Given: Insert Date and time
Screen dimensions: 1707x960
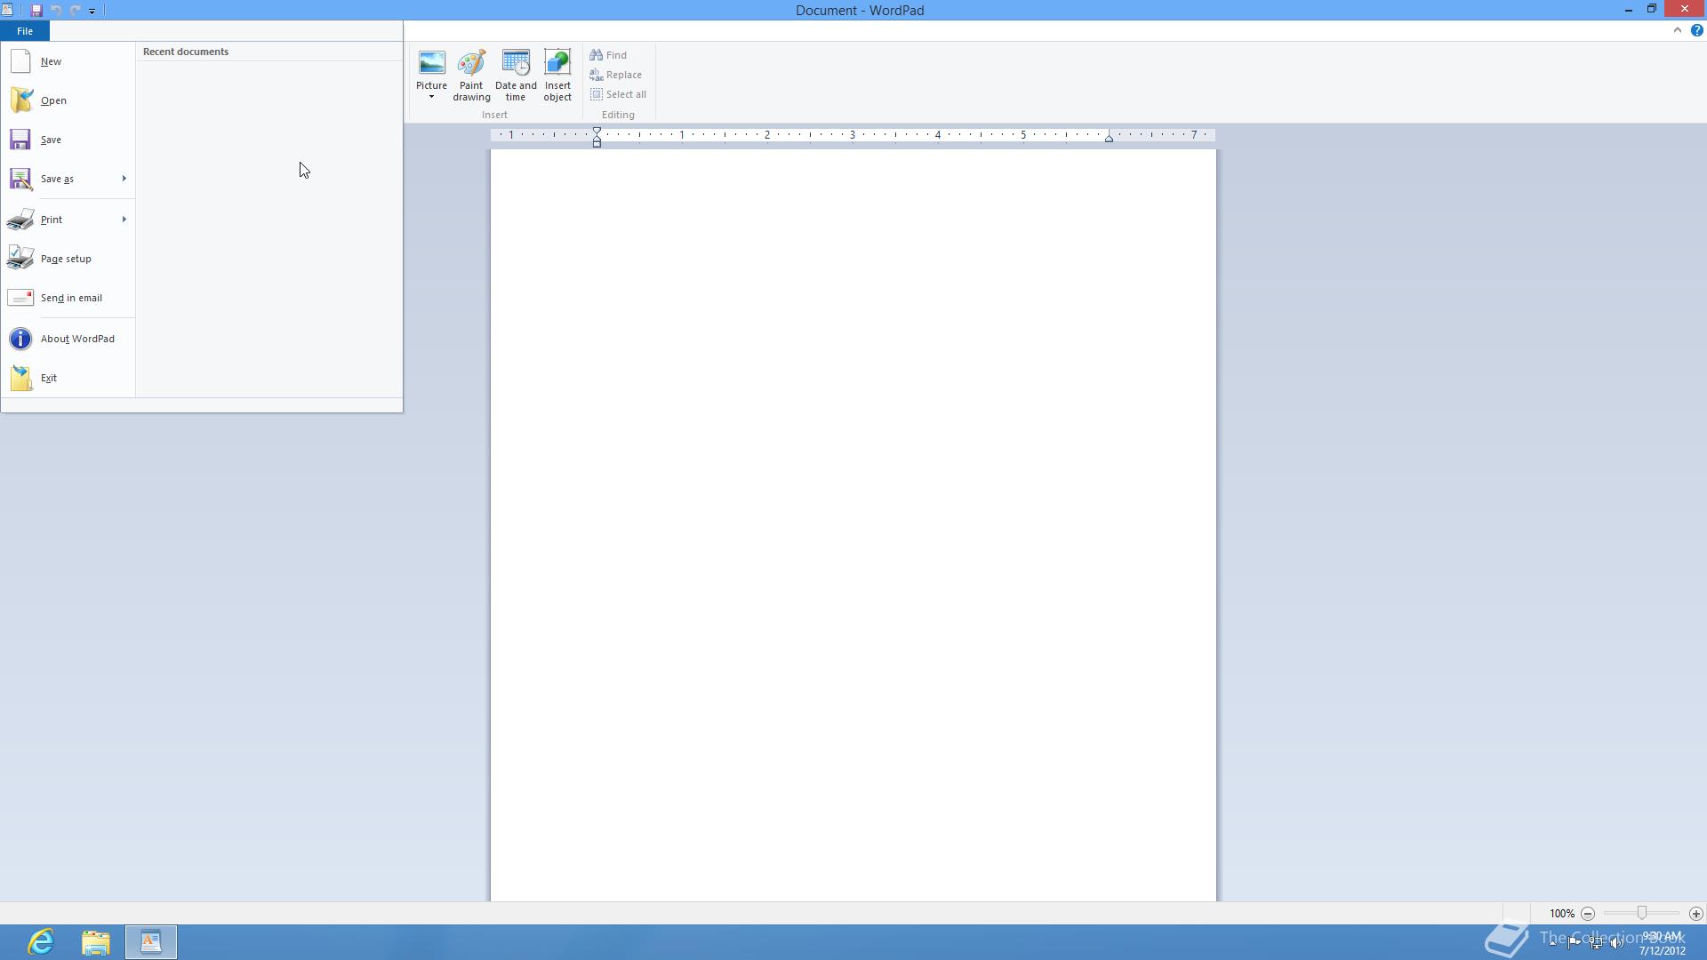Looking at the screenshot, I should point(516,76).
